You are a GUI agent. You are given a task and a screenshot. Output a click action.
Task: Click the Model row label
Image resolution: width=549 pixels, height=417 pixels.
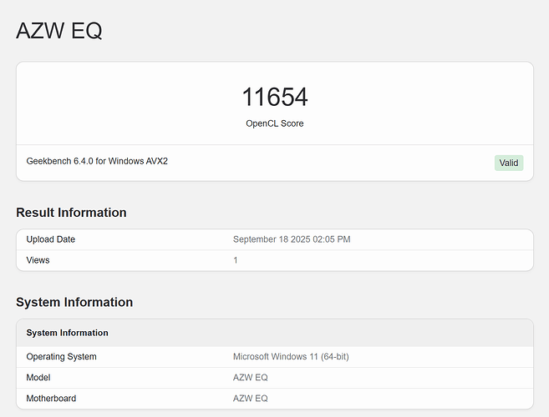39,378
